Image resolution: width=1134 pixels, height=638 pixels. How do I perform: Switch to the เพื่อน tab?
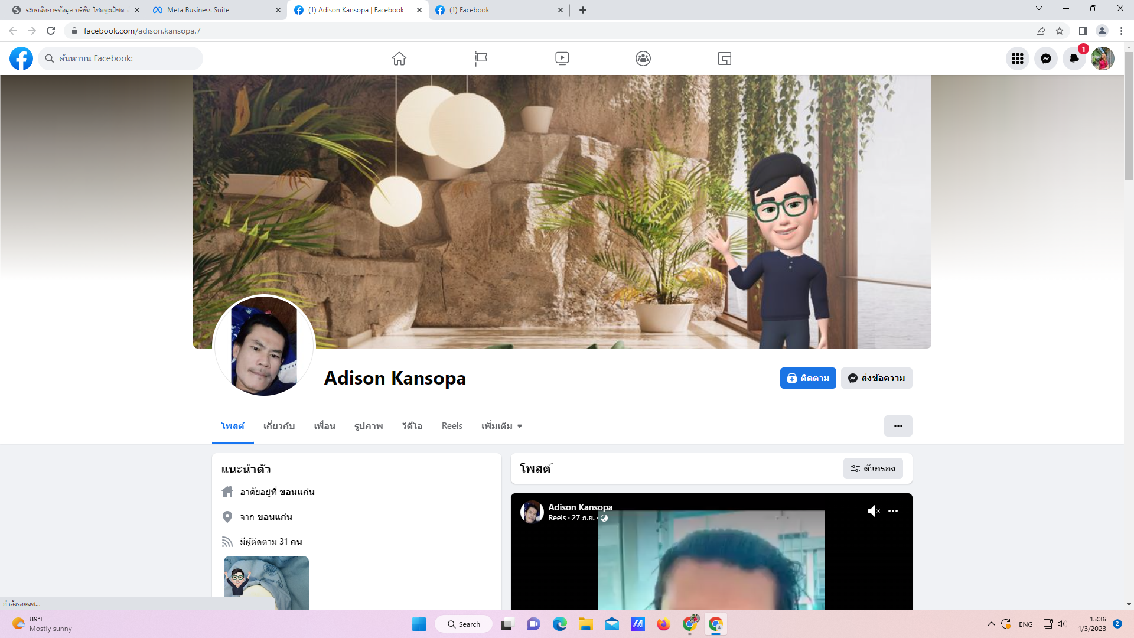pos(324,426)
